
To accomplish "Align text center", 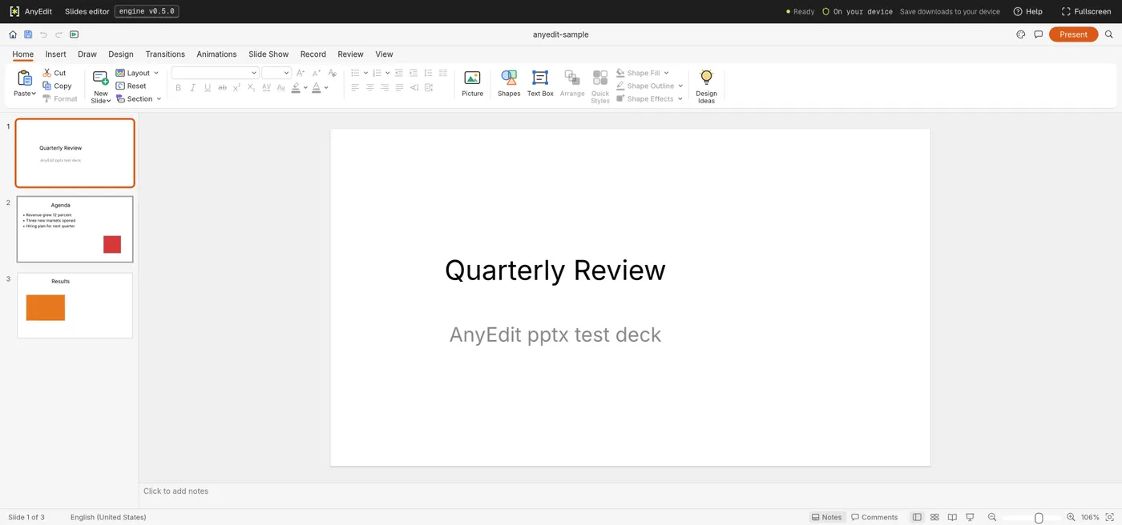I will pyautogui.click(x=369, y=87).
